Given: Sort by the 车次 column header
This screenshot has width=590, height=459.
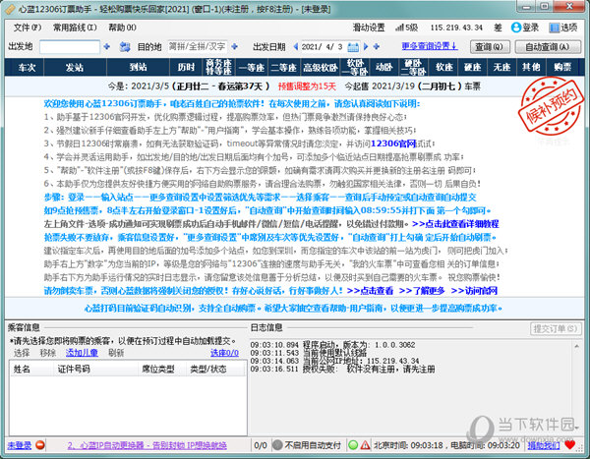Looking at the screenshot, I should (x=27, y=68).
